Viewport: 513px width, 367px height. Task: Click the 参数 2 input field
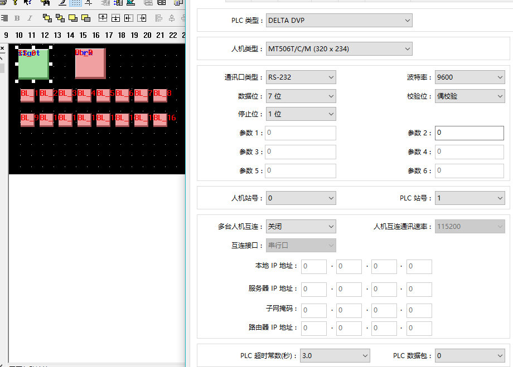(x=470, y=133)
